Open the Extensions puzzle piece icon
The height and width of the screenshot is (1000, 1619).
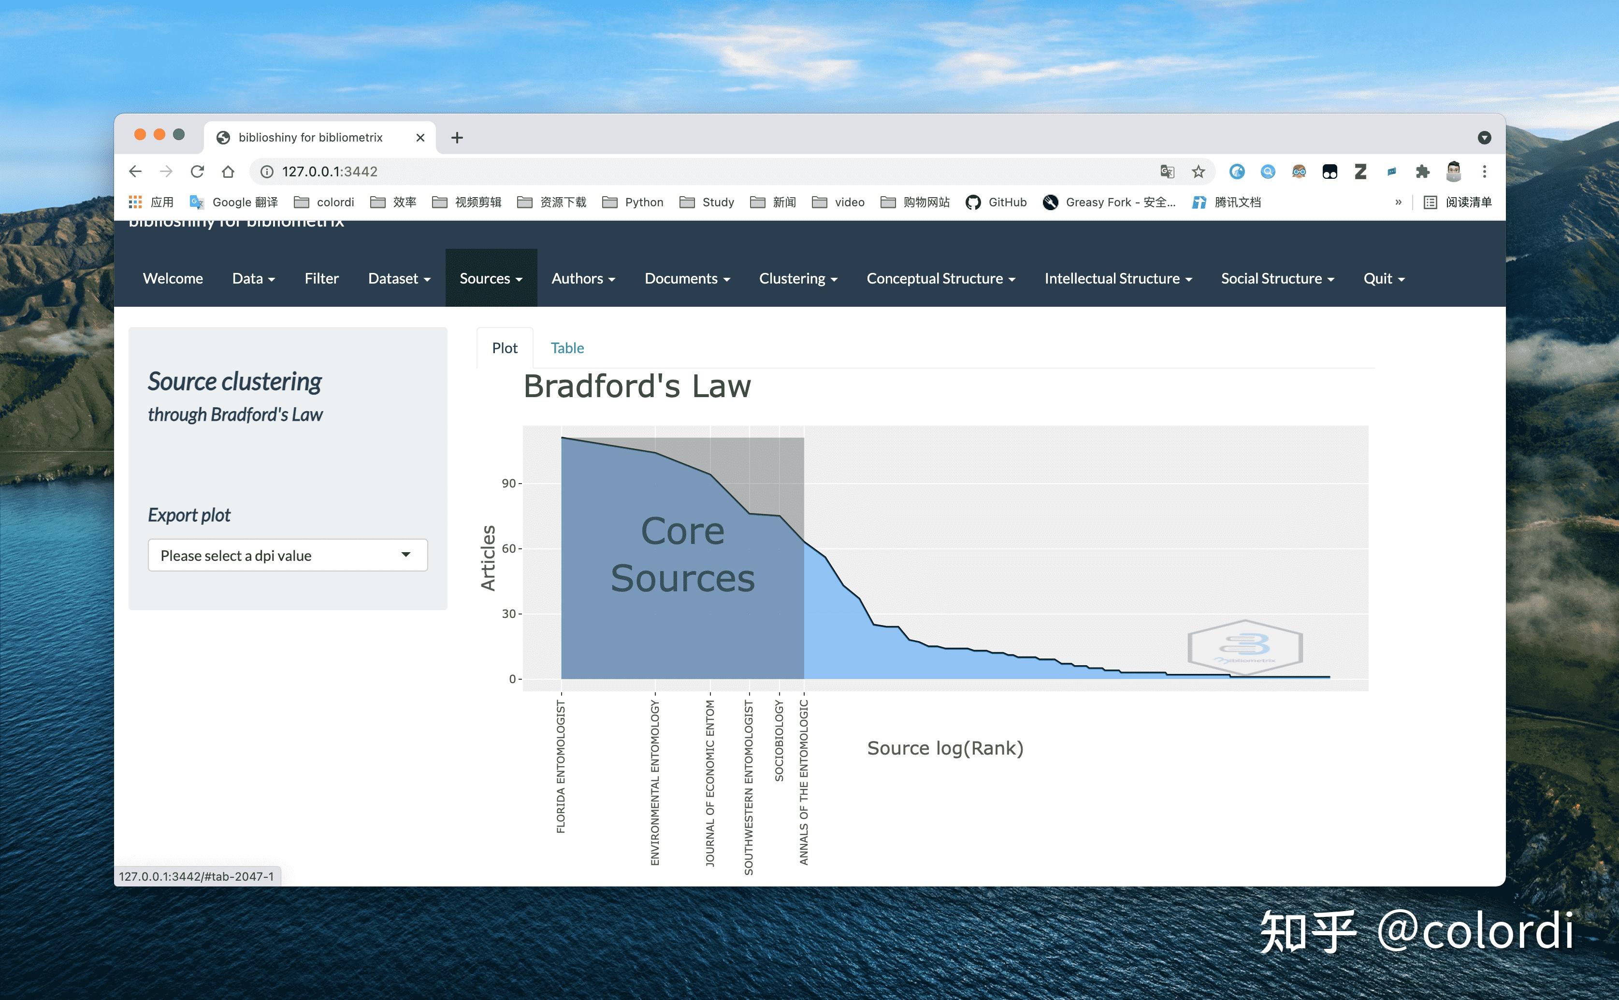1422,172
